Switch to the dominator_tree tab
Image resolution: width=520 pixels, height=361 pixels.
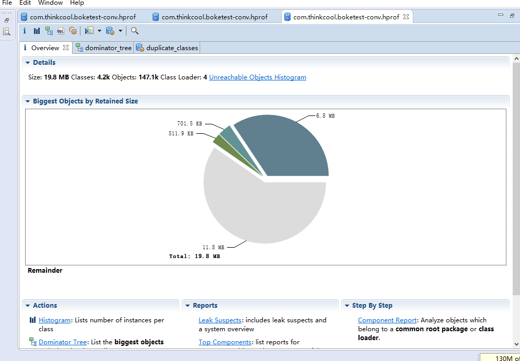point(103,48)
